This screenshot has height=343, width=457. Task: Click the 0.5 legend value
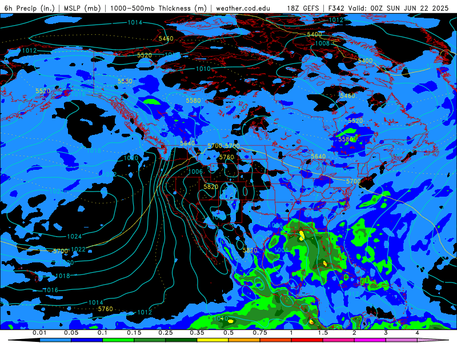pos(228,333)
